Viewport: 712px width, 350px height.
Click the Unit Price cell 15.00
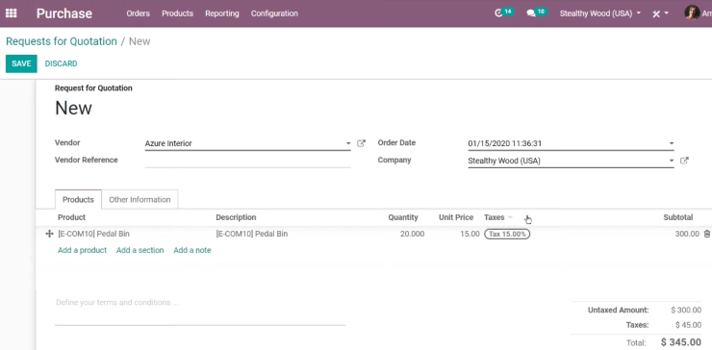(x=470, y=234)
